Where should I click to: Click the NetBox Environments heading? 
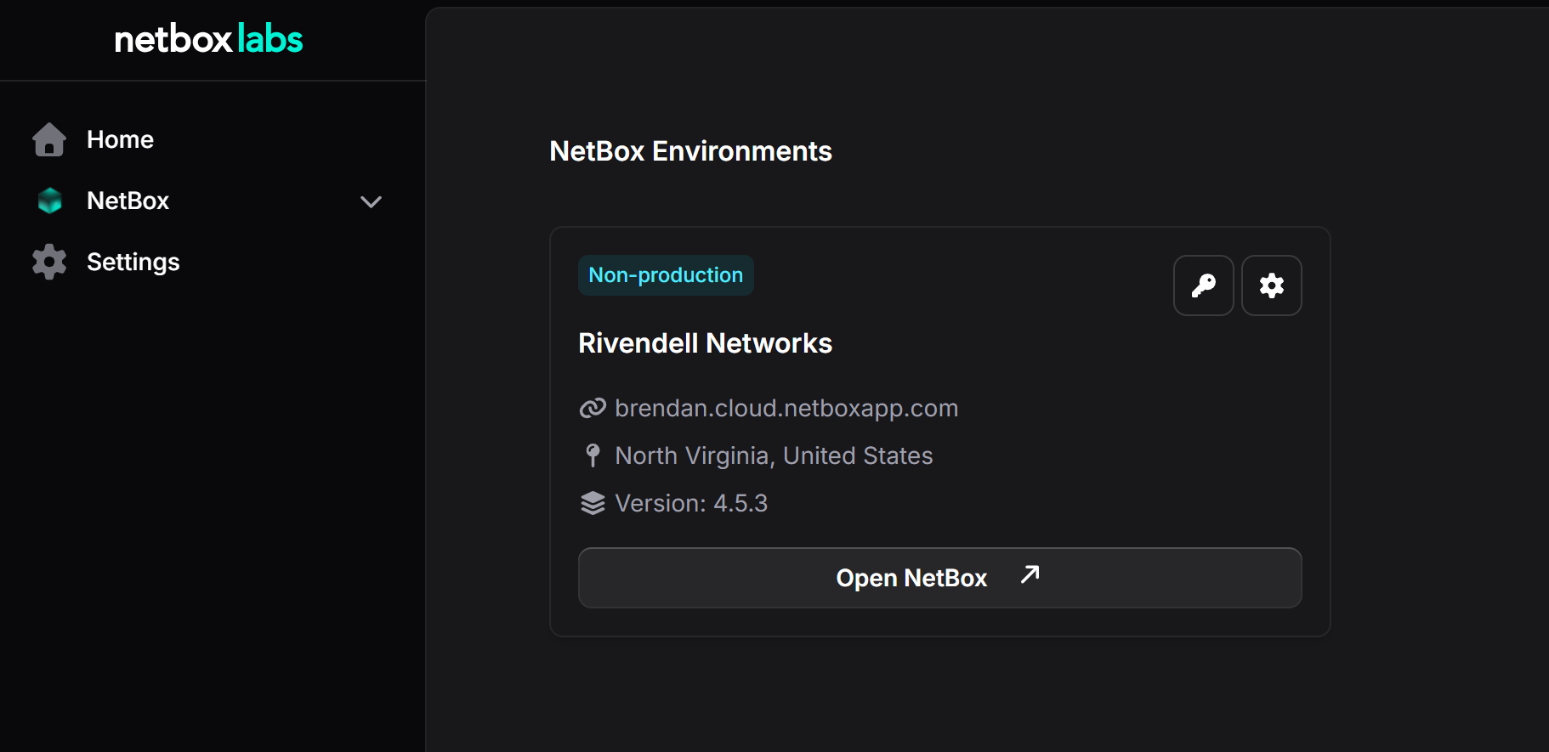(690, 151)
